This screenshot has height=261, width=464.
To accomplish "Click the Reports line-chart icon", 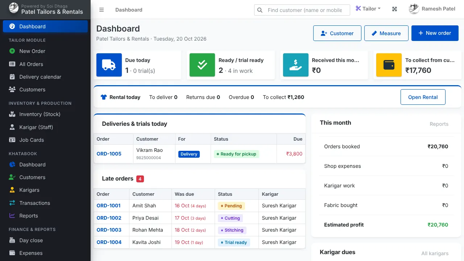I will (x=12, y=216).
